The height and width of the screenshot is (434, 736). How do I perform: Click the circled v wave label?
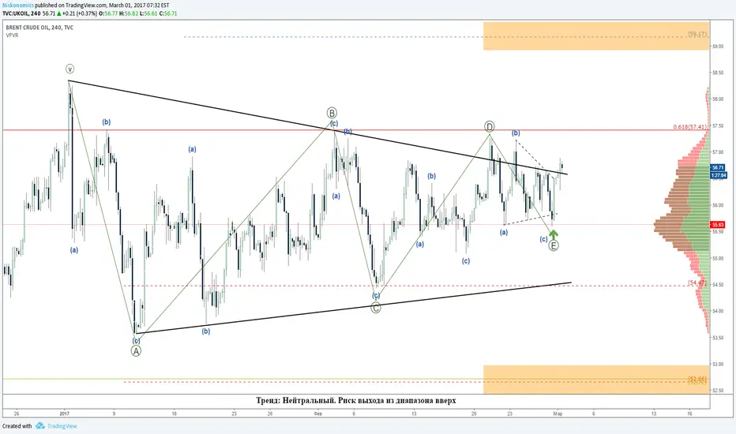(69, 69)
